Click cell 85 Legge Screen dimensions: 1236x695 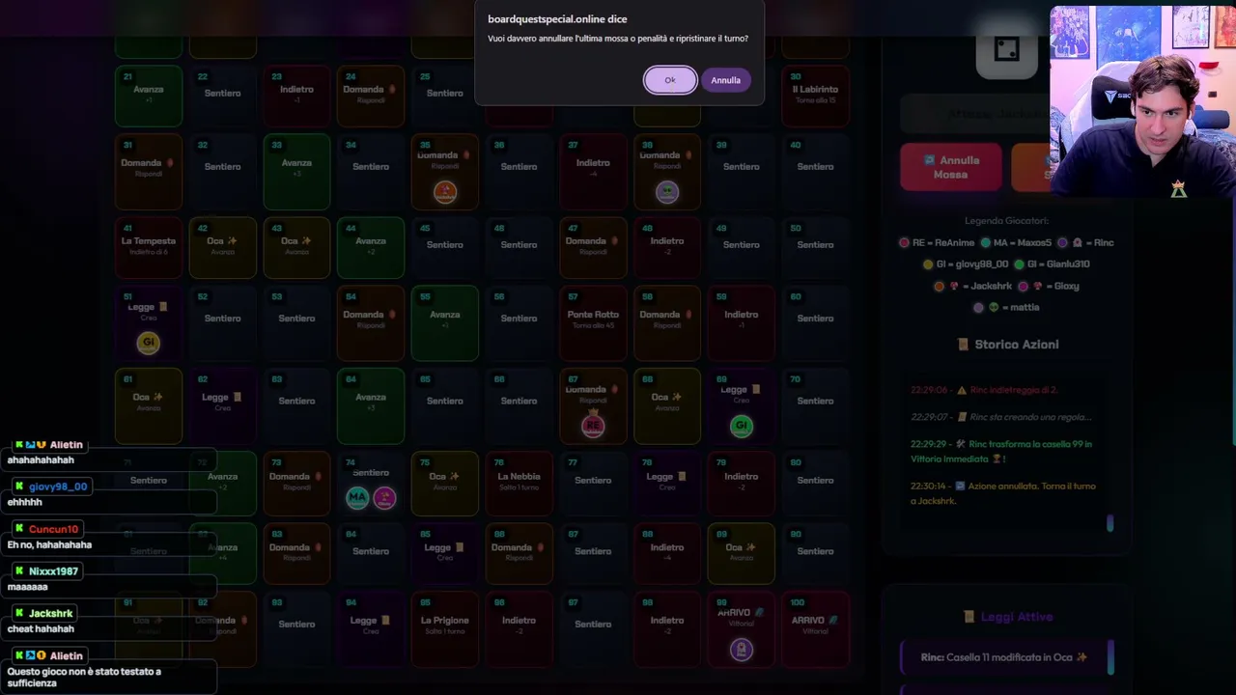pos(445,551)
